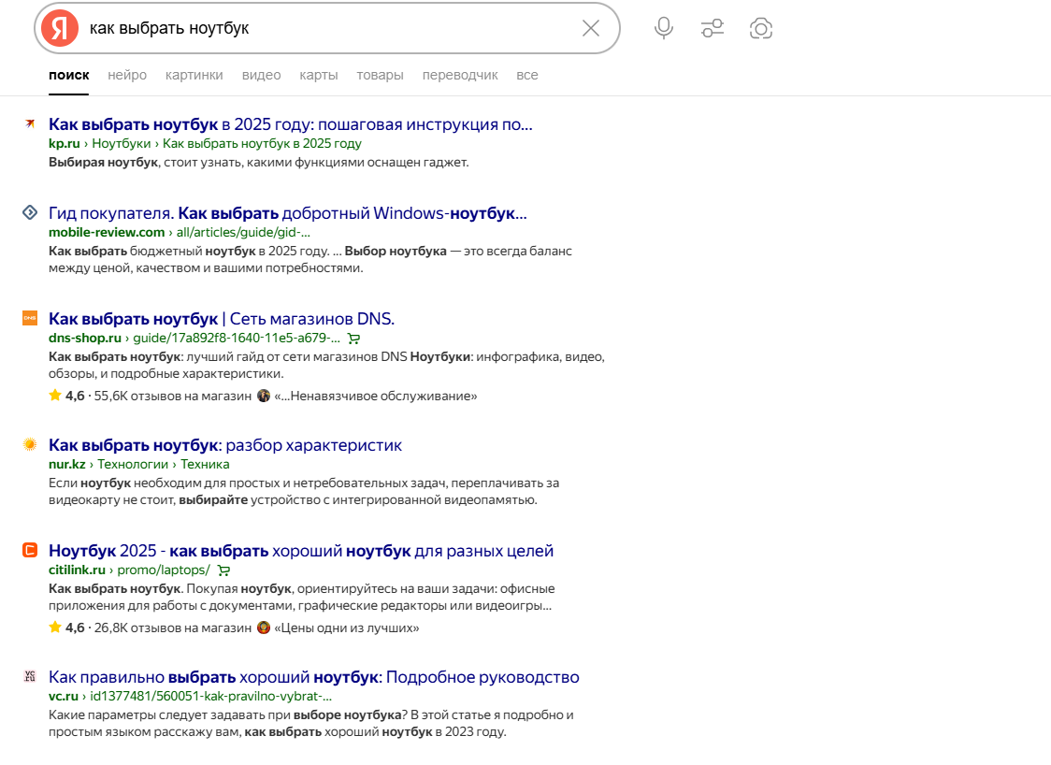Click snippet «Выбирая ноутбук, стоит узнать…»
Image resolution: width=1051 pixels, height=765 pixels.
(259, 162)
